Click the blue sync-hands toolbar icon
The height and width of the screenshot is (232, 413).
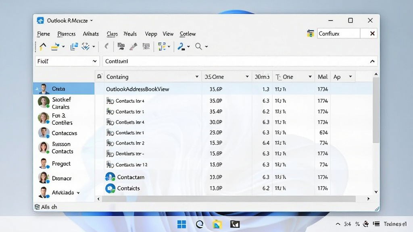click(86, 47)
